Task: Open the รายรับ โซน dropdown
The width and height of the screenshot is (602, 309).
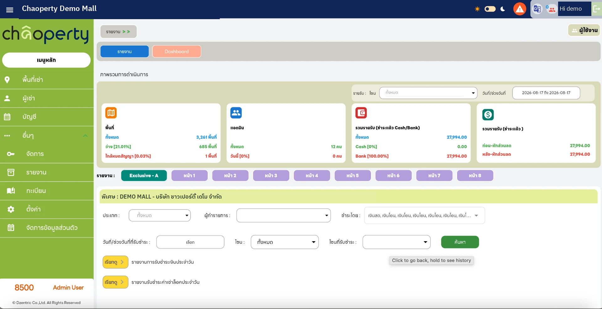Action: pos(428,93)
